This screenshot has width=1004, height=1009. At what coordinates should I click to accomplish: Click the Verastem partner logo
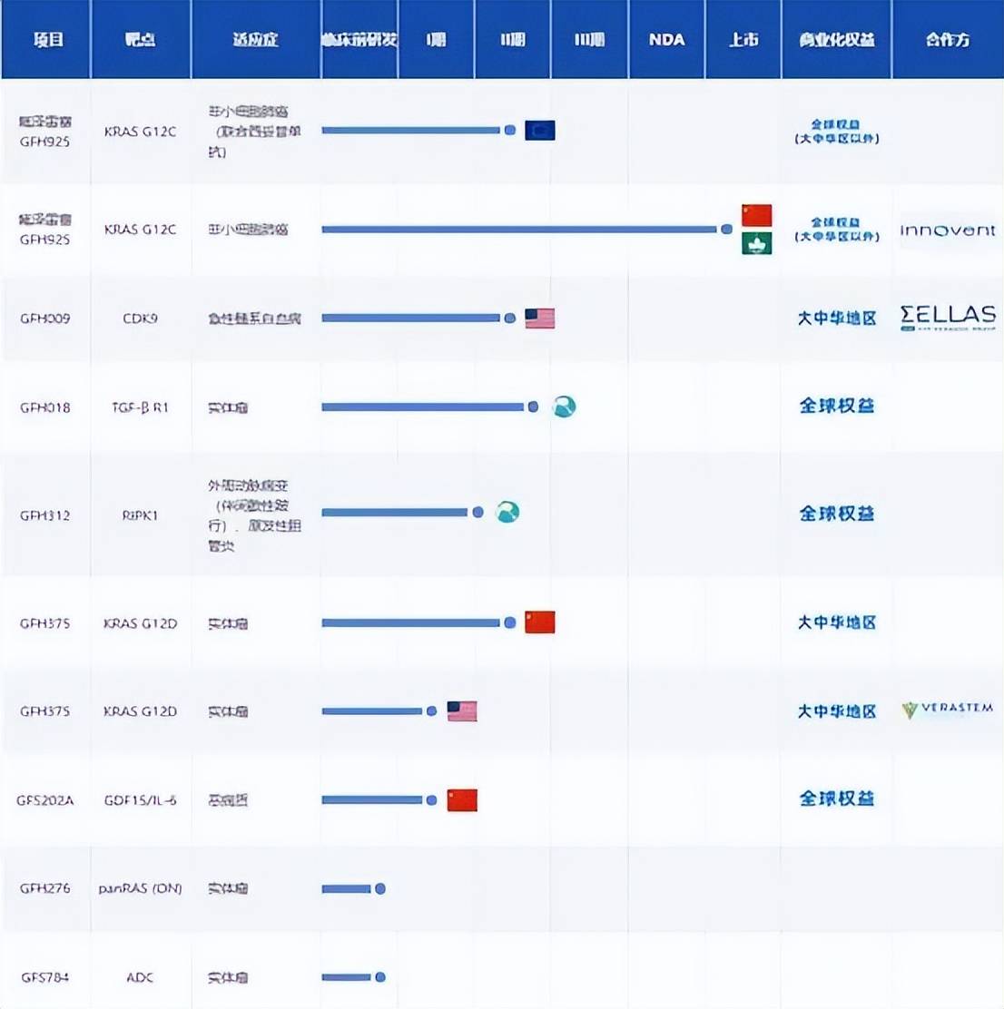tap(947, 710)
